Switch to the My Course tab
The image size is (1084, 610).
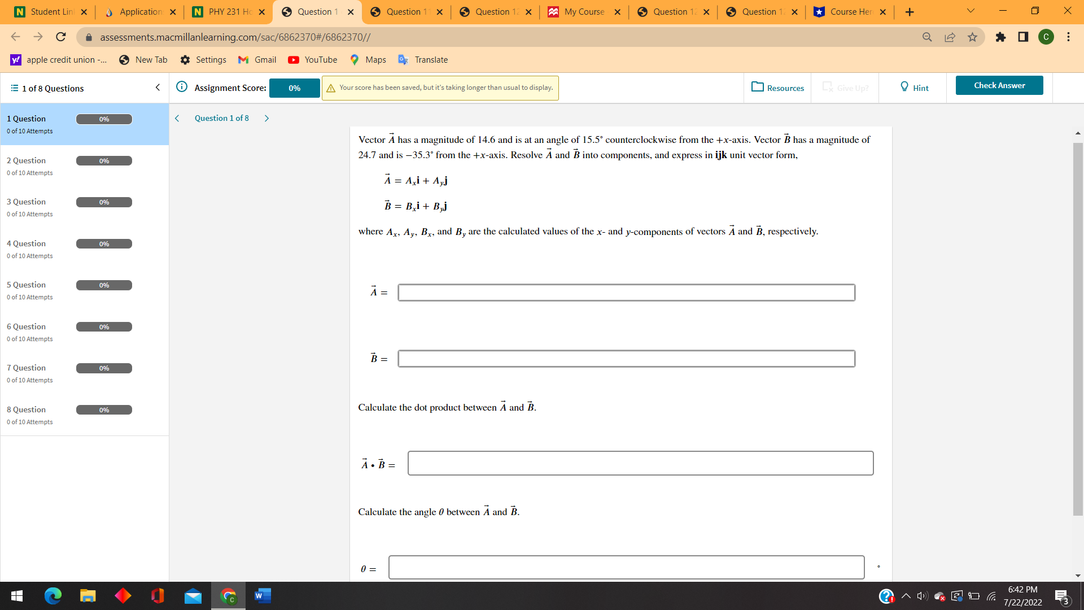(x=583, y=11)
